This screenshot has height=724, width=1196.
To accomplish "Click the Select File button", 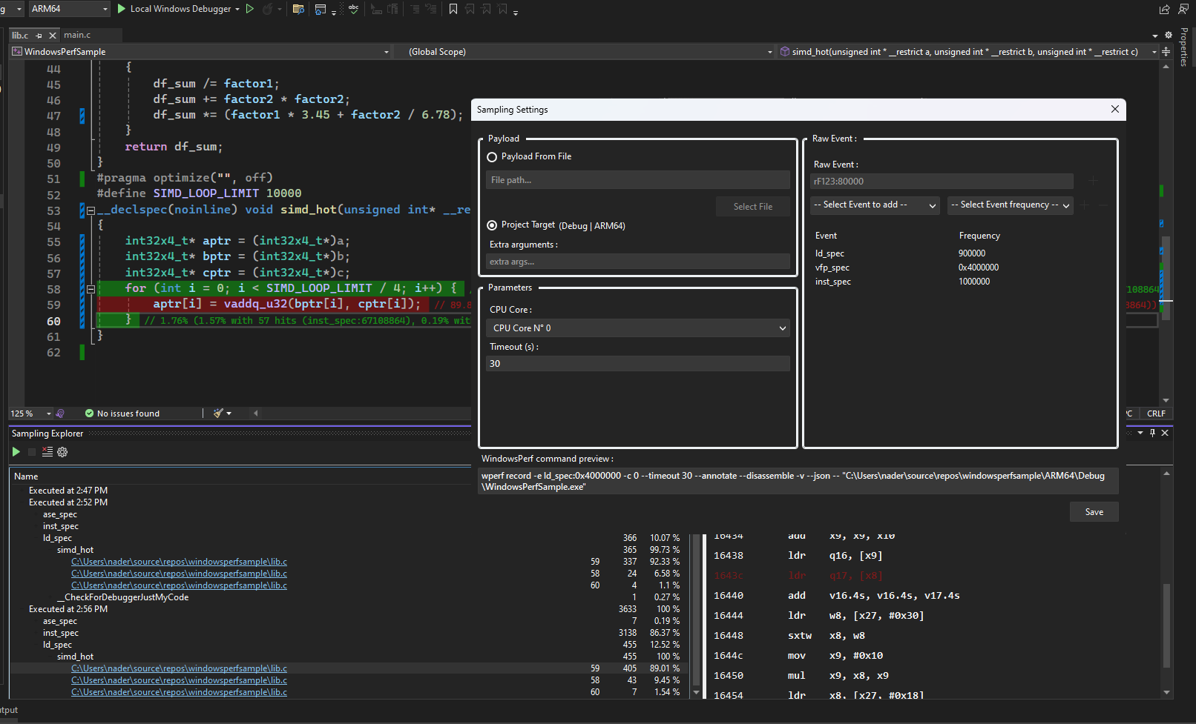I will tap(752, 206).
